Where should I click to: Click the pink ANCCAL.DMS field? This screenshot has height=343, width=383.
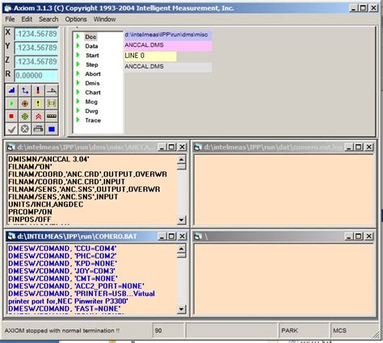click(x=168, y=45)
